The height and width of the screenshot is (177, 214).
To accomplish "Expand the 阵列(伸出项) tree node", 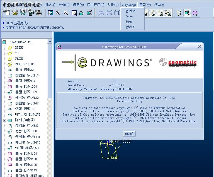I will pos(5,120).
